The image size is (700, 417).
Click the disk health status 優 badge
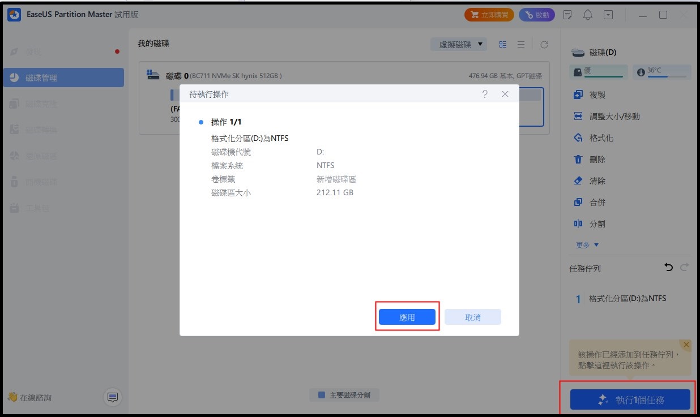tap(599, 72)
